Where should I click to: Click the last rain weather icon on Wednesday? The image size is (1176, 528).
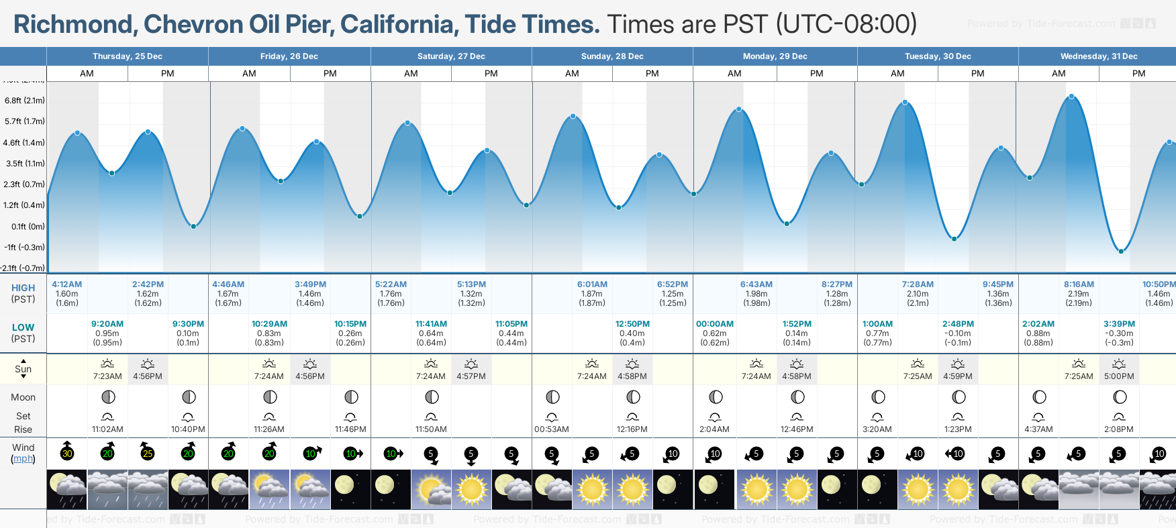(1158, 489)
